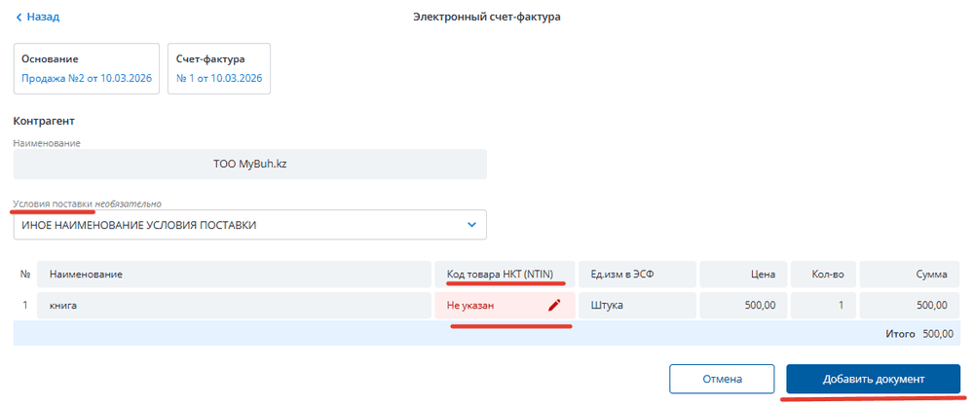Click the 'Наименование' table column header
Image resolution: width=974 pixels, height=404 pixels.
click(x=234, y=275)
